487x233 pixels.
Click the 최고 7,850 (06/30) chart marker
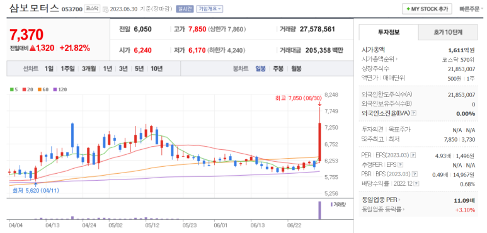tap(298, 98)
